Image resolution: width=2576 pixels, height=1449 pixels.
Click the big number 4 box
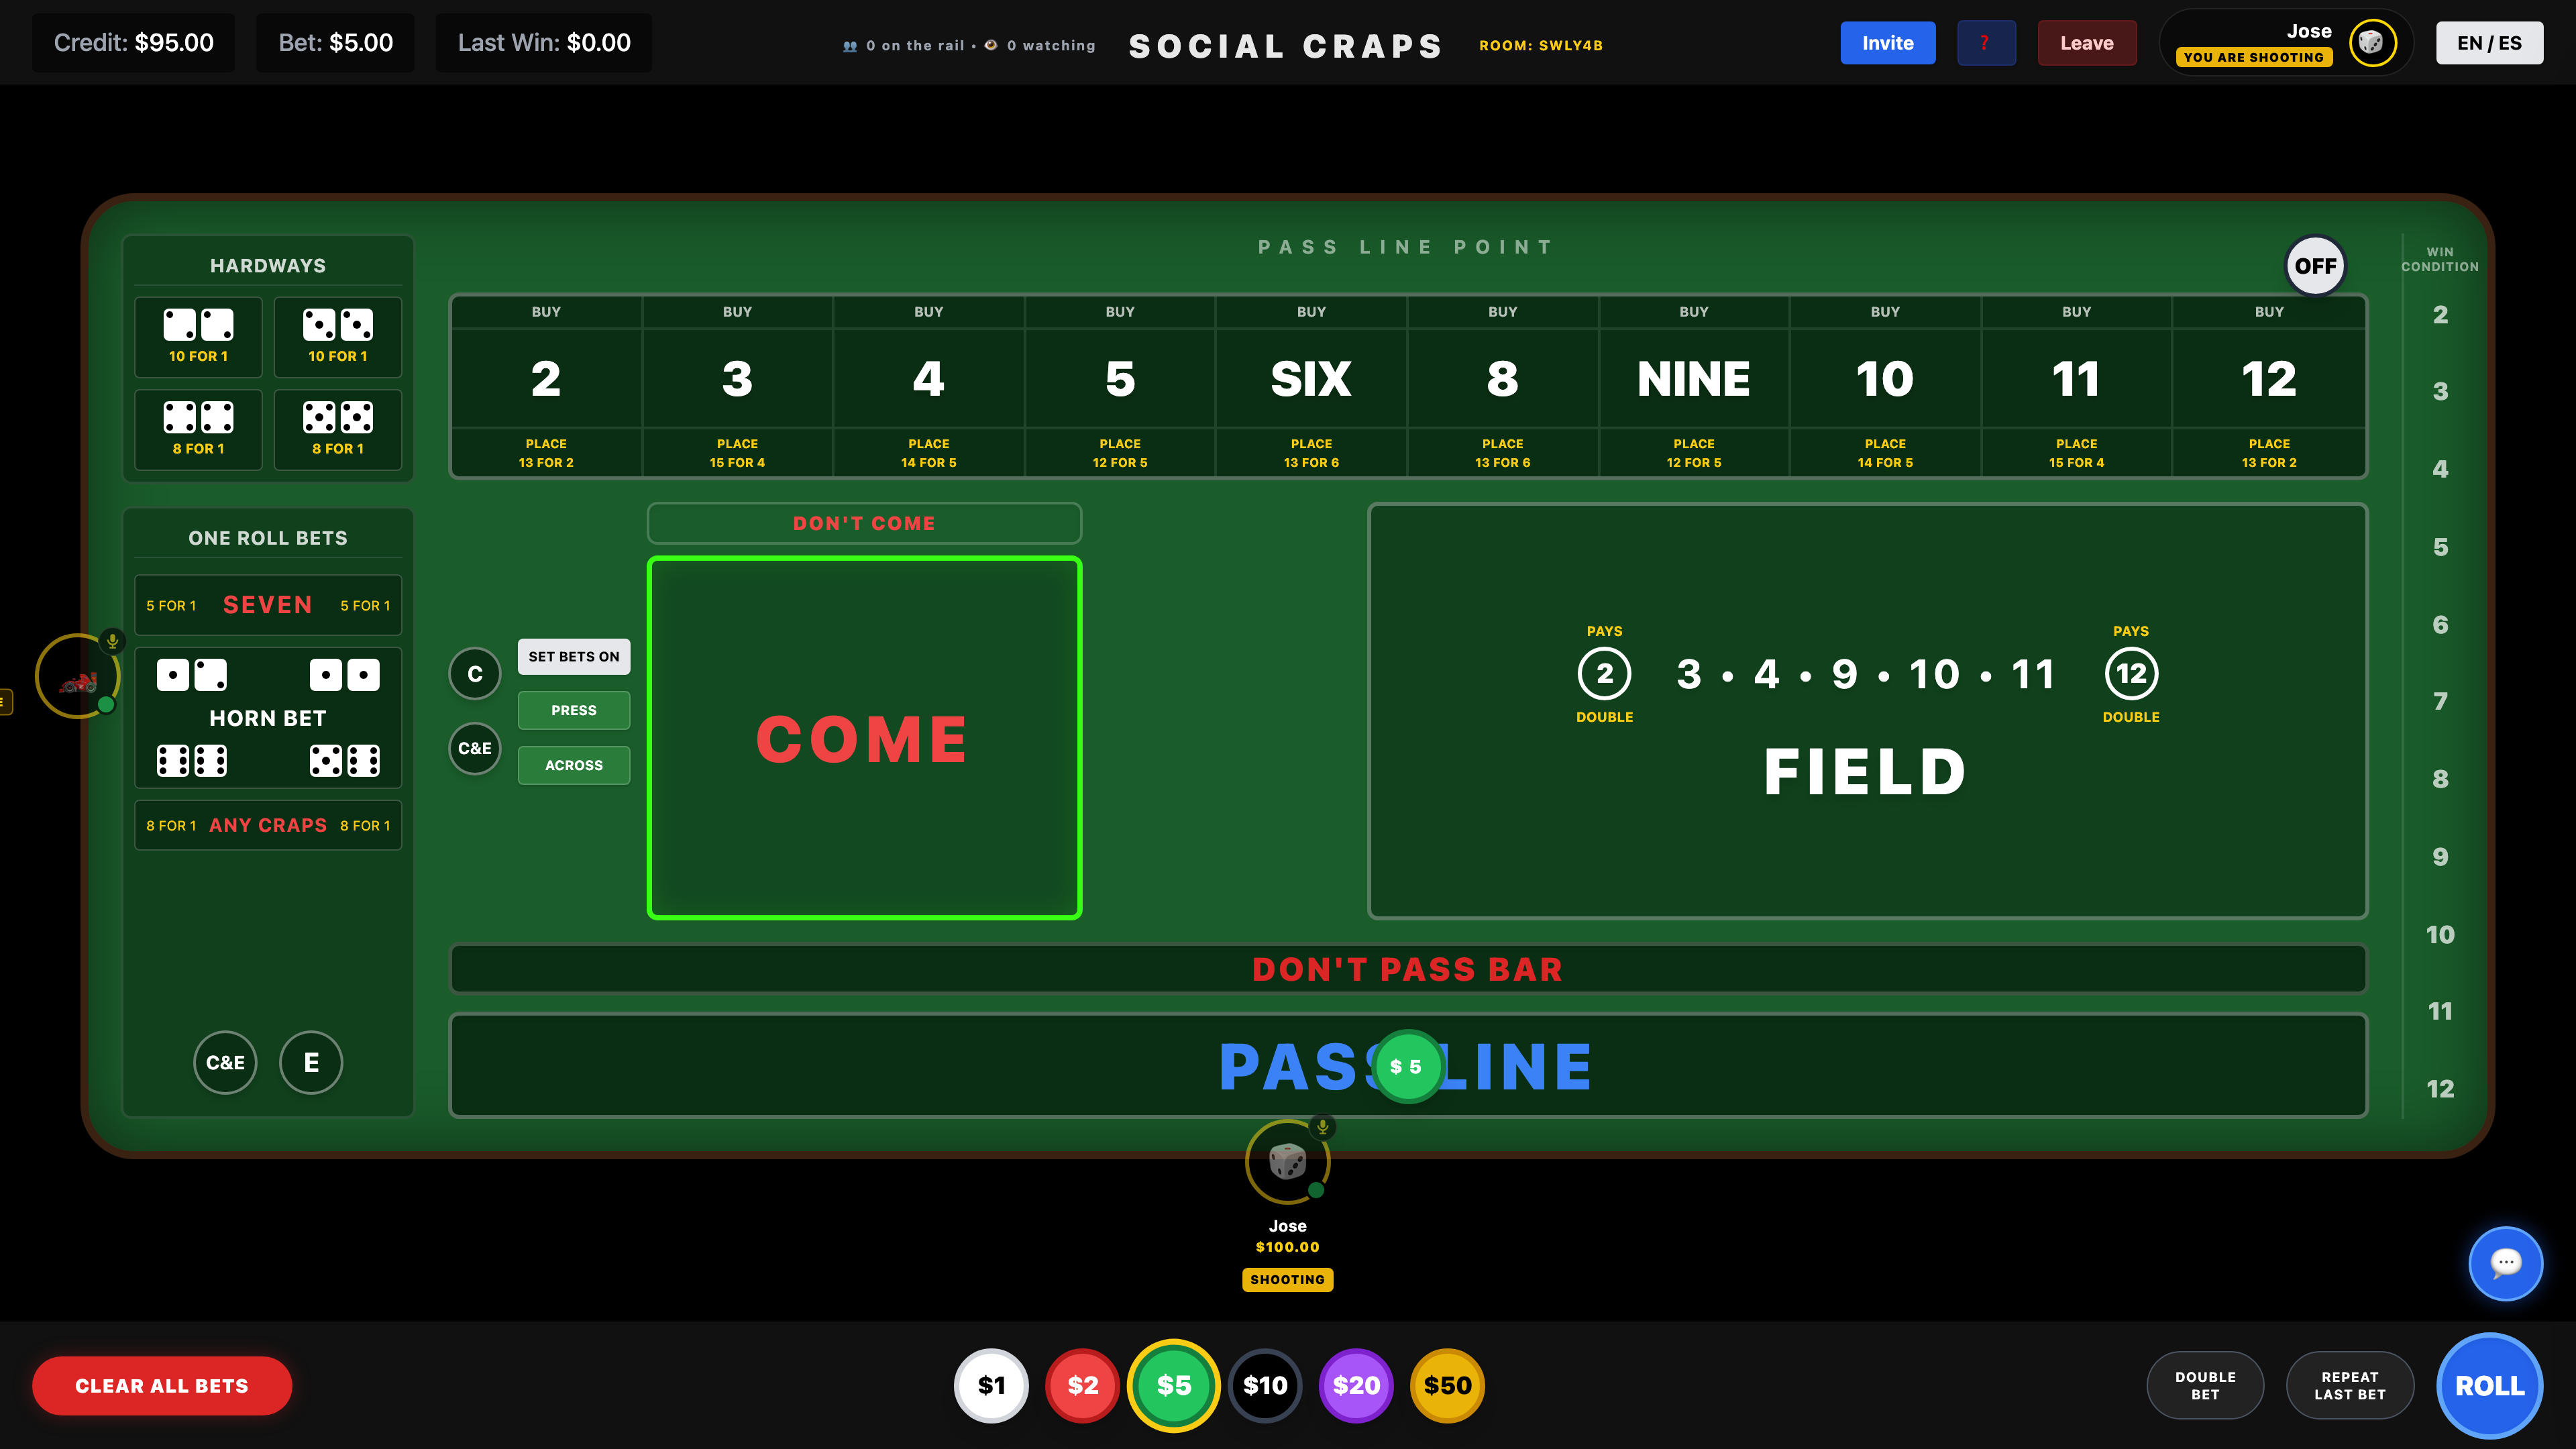pyautogui.click(x=928, y=379)
